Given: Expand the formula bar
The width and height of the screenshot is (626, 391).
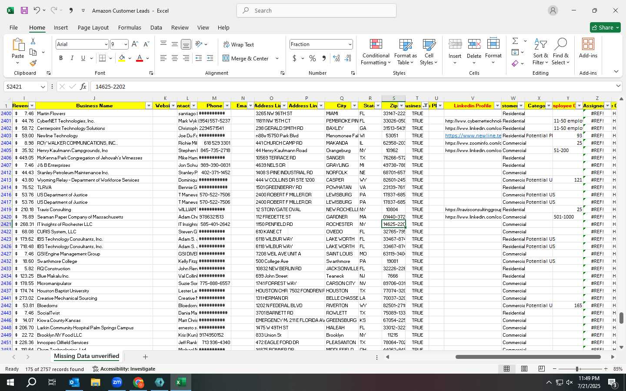Looking at the screenshot, I should 618,86.
